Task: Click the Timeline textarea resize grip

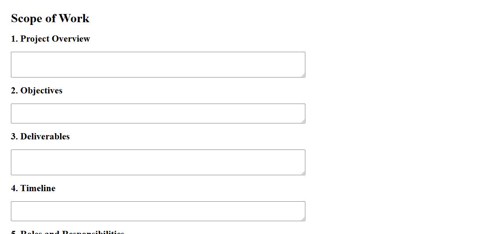Action: tap(303, 218)
